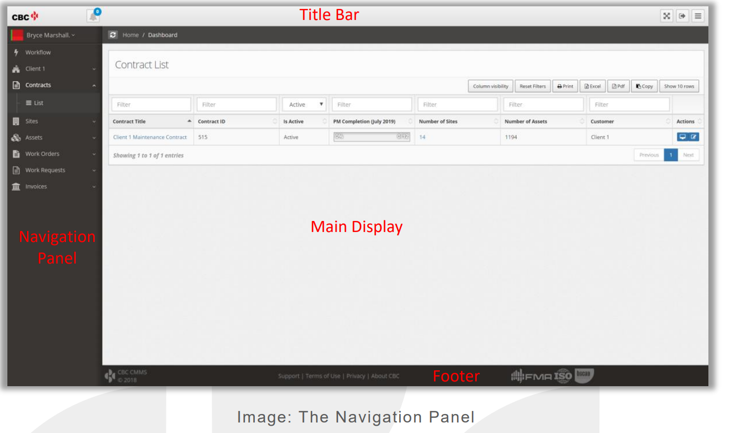Image resolution: width=740 pixels, height=433 pixels.
Task: Click the Contract Title filter field
Action: tap(151, 104)
